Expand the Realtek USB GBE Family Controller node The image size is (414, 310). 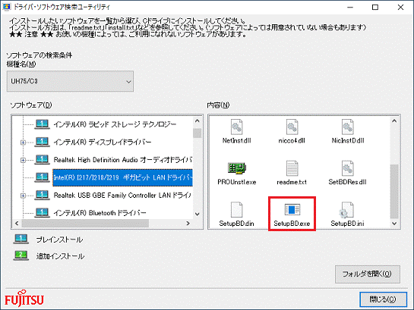pyautogui.click(x=24, y=196)
